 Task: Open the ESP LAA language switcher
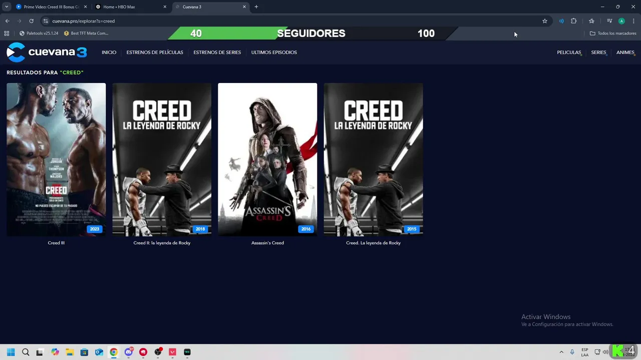585,352
